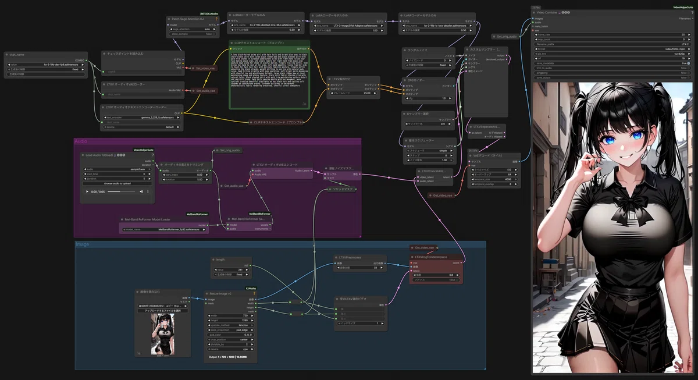
Task: Increase frame_rate value arrow
Action: point(689,34)
